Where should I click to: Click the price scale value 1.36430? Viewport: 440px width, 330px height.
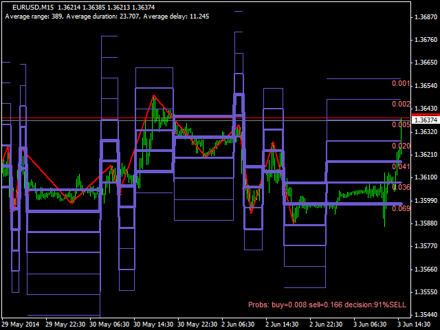point(426,109)
